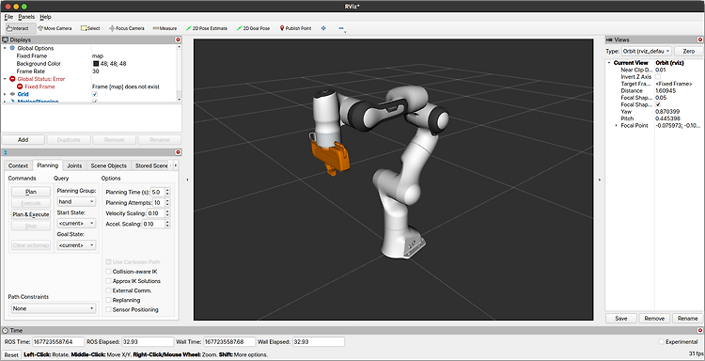Enable Collision-aware IK checkbox
The height and width of the screenshot is (361, 705).
pos(108,272)
